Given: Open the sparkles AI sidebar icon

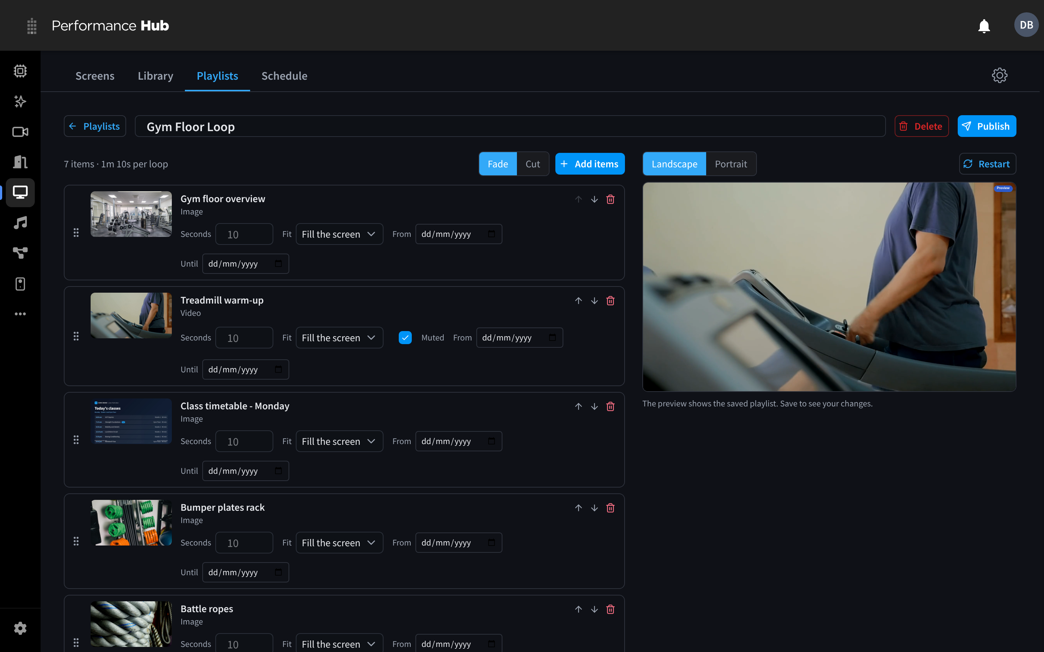Looking at the screenshot, I should tap(20, 101).
